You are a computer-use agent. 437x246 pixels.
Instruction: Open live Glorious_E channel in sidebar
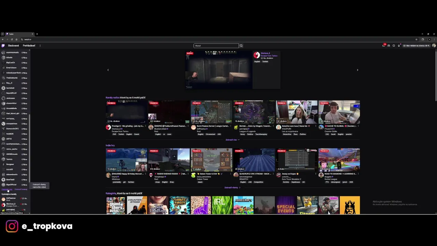click(x=15, y=205)
